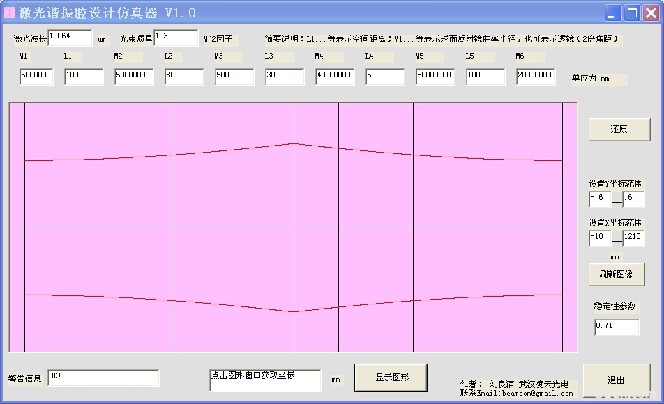This screenshot has height=404, width=664.
Task: Click the author text 刘良清 武汉凌云光电
Action: click(529, 384)
